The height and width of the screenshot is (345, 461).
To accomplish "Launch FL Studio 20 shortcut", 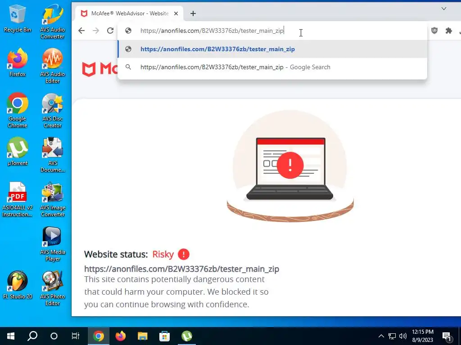I will click(18, 285).
